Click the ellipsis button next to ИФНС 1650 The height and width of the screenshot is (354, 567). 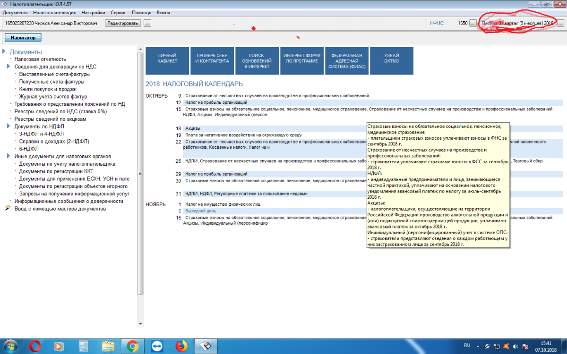[472, 23]
